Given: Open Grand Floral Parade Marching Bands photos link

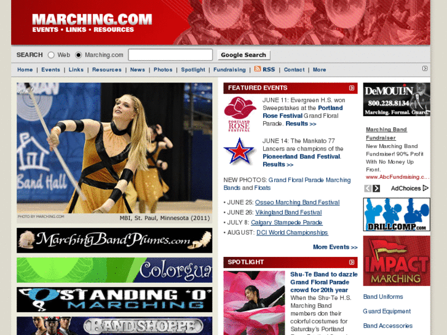Looking at the screenshot, I should click(287, 184).
